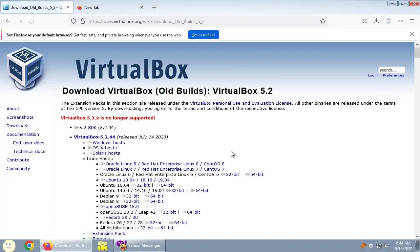Open a new tab with plus icon
This screenshot has width=420, height=252.
coord(154,7)
